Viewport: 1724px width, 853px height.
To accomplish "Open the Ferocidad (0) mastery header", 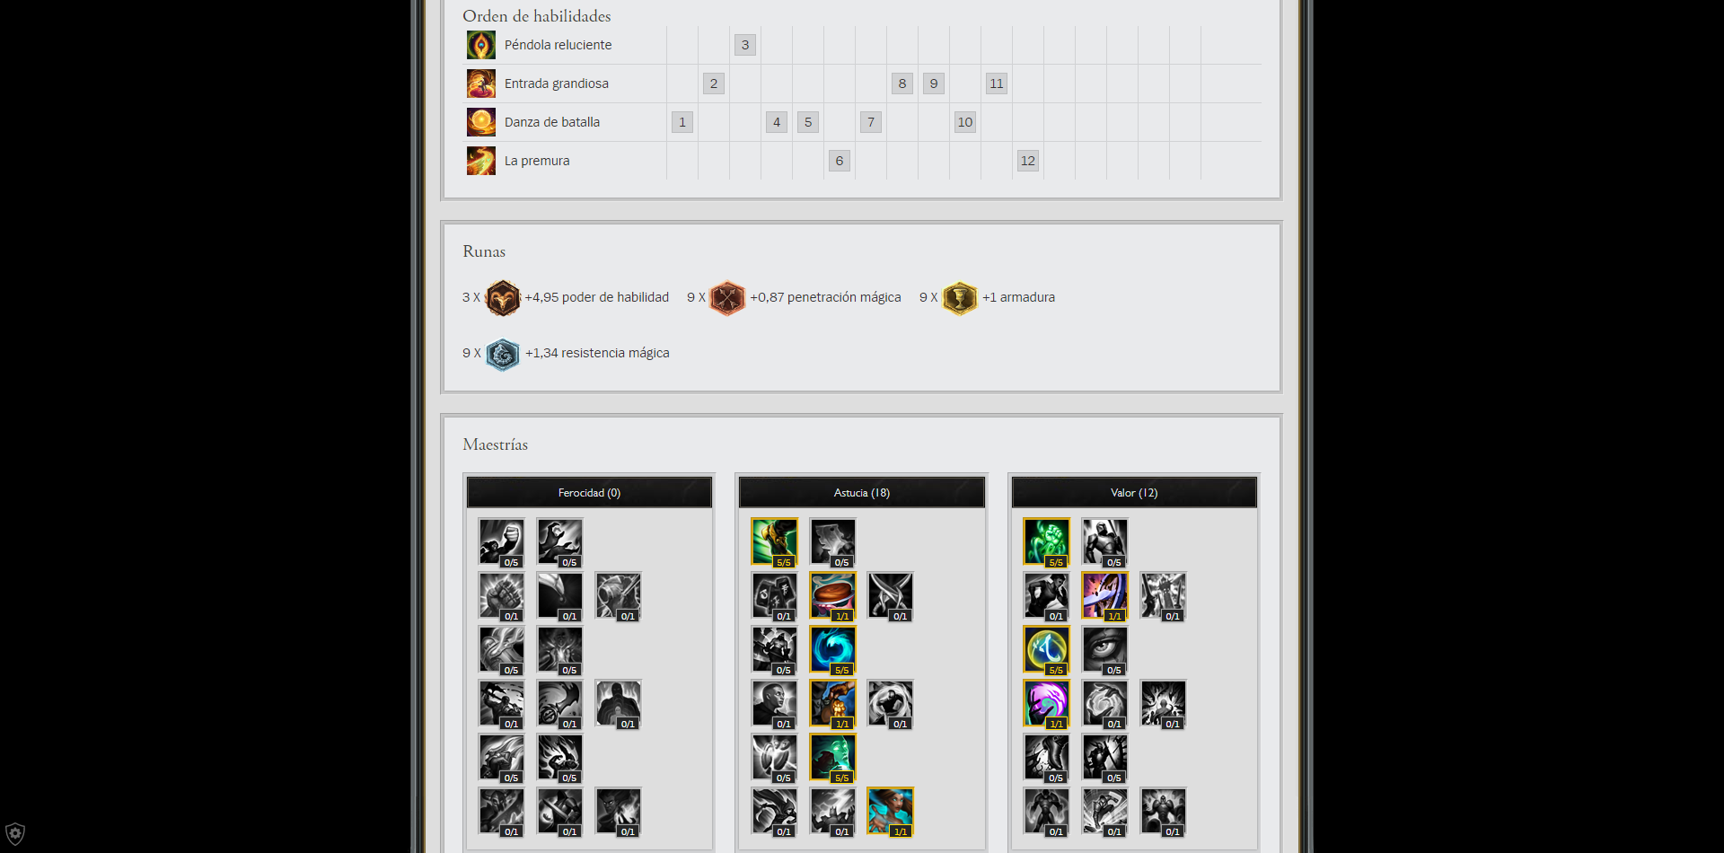I will pyautogui.click(x=589, y=493).
